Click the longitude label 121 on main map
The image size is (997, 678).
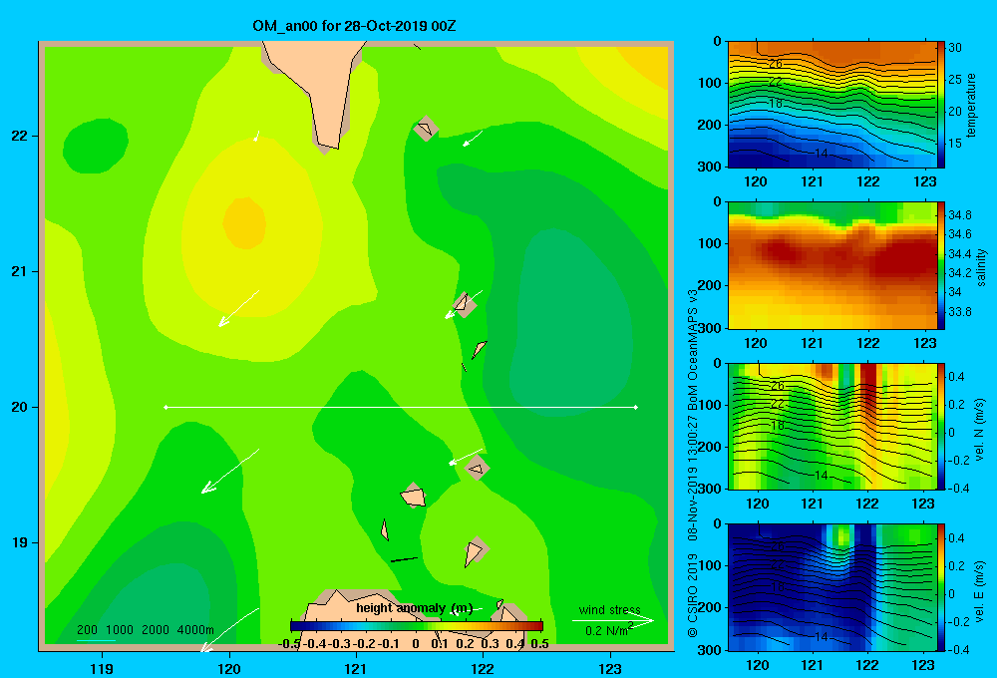[356, 668]
